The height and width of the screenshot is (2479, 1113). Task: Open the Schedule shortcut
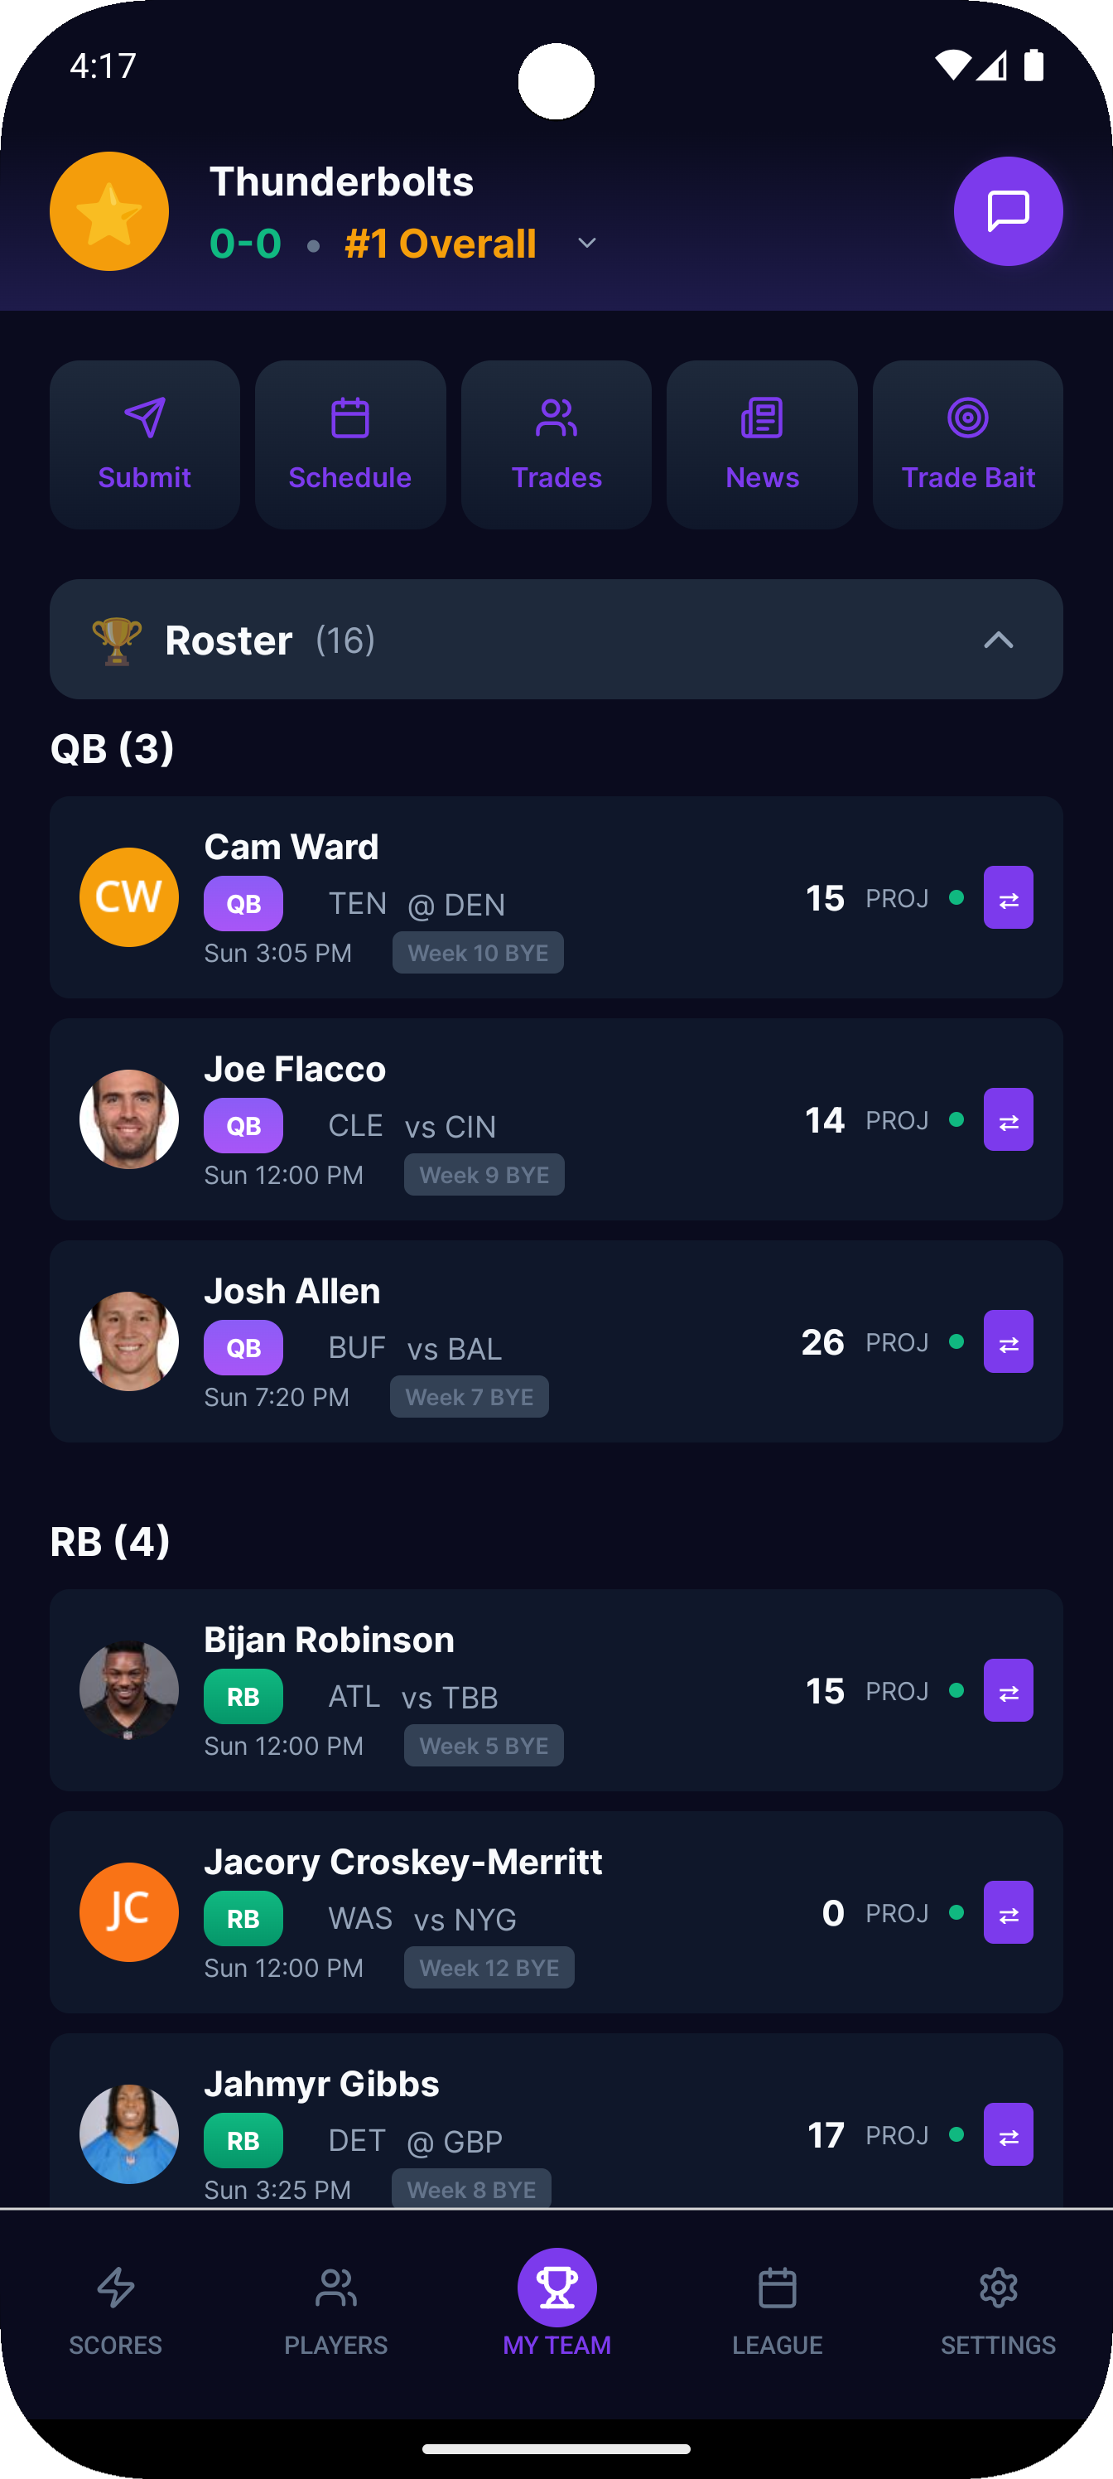(350, 445)
